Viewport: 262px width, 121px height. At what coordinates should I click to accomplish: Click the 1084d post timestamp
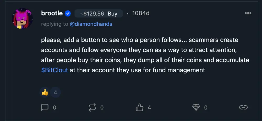(x=141, y=13)
